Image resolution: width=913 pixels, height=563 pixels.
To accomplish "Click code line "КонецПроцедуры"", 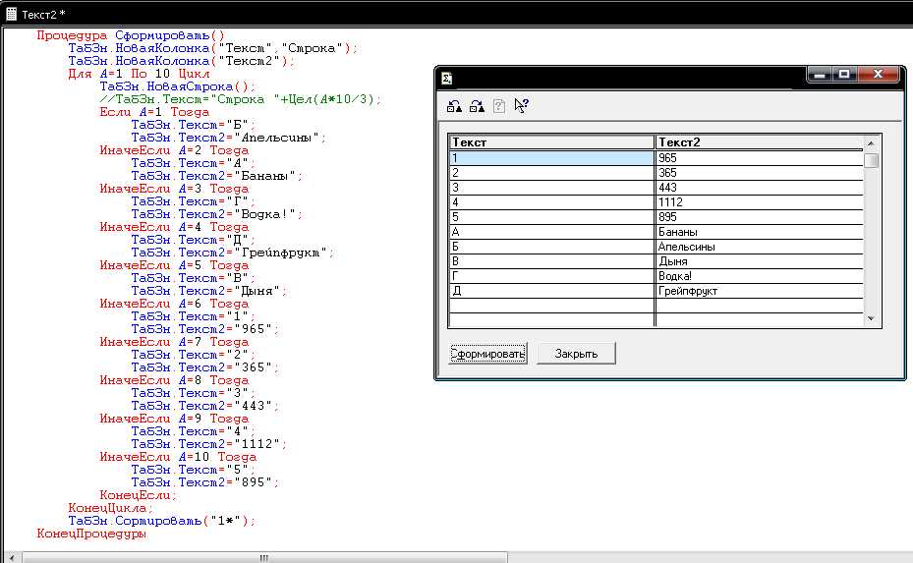I will click(x=91, y=535).
